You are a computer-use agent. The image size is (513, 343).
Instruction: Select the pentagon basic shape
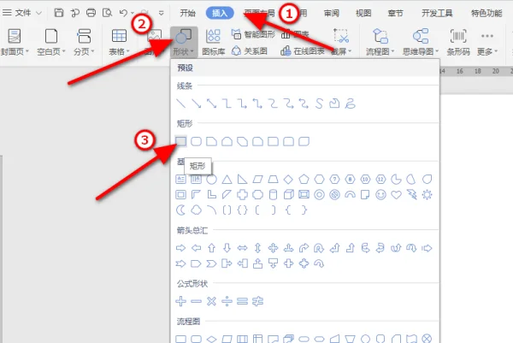(x=304, y=179)
